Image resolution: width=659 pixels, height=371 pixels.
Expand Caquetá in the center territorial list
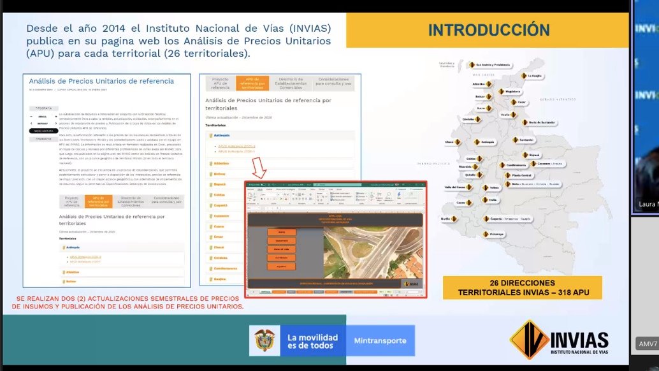[x=225, y=205]
